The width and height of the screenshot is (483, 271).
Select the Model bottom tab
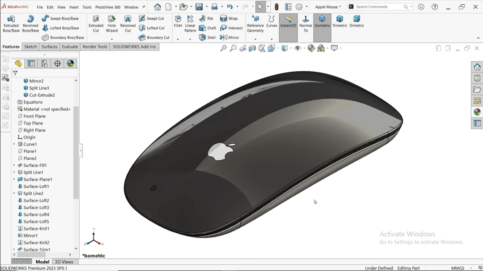[42, 262]
